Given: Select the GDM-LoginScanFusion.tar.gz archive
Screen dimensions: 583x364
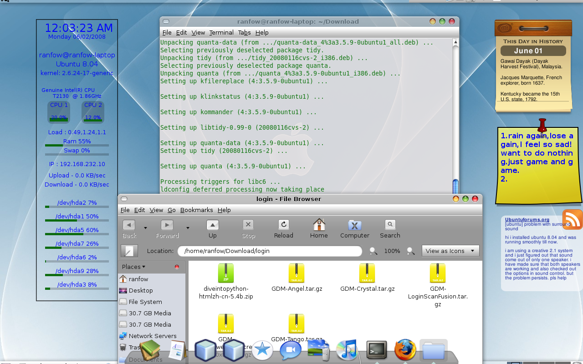Looking at the screenshot, I should tap(438, 285).
